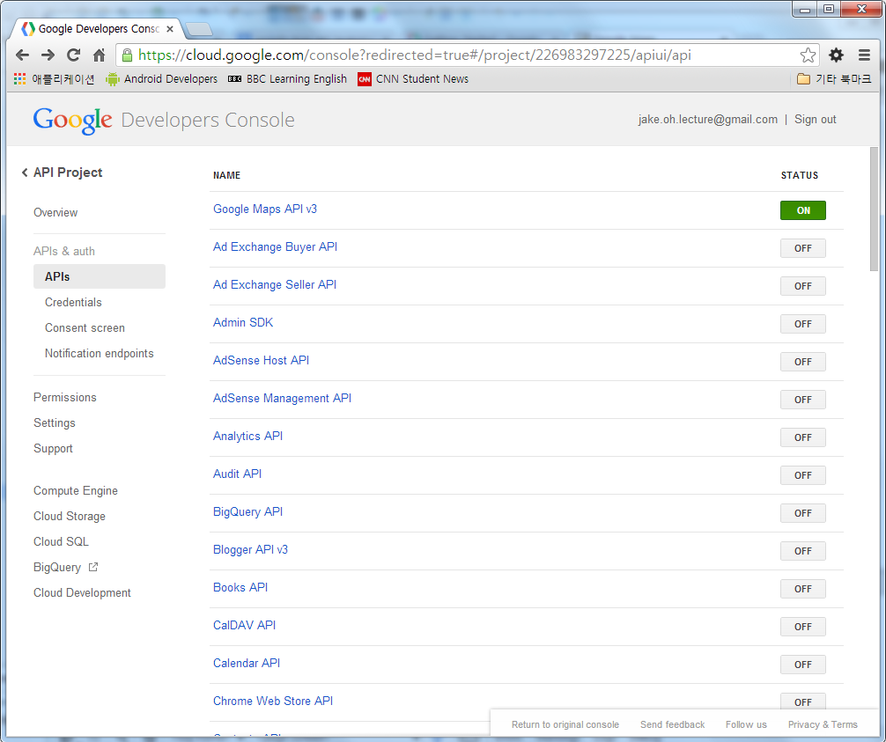The width and height of the screenshot is (886, 742).
Task: Enable the BigQuery API toggle
Action: (803, 513)
